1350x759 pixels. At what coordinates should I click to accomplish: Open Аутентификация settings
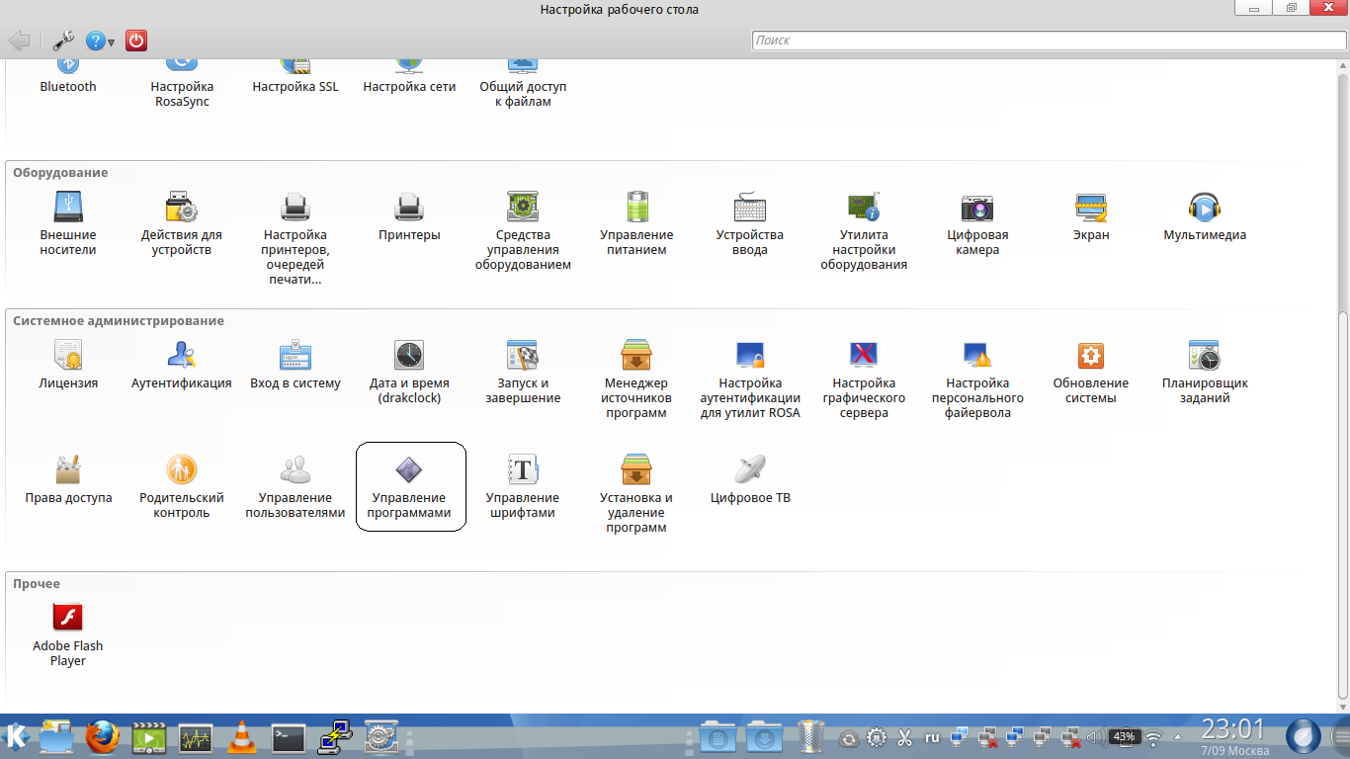182,365
